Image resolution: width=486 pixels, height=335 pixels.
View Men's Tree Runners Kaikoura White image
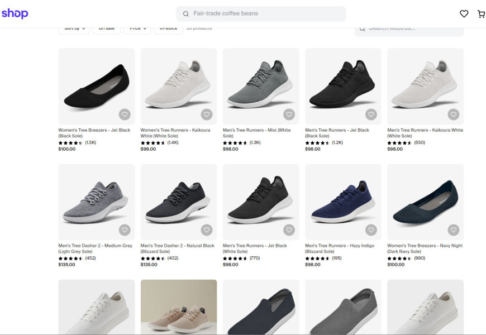point(425,86)
